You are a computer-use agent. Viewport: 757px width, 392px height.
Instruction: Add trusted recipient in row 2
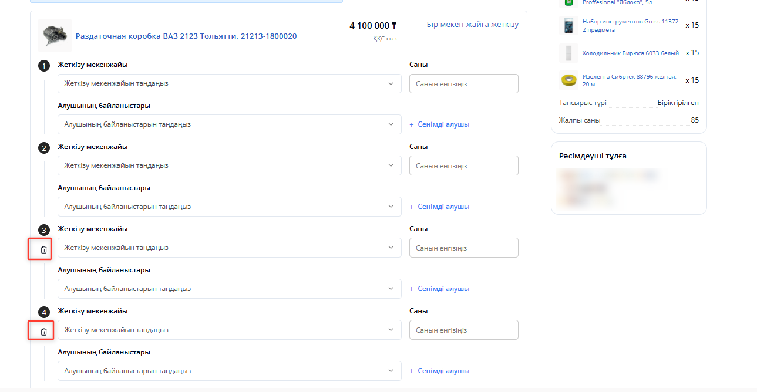[439, 207]
